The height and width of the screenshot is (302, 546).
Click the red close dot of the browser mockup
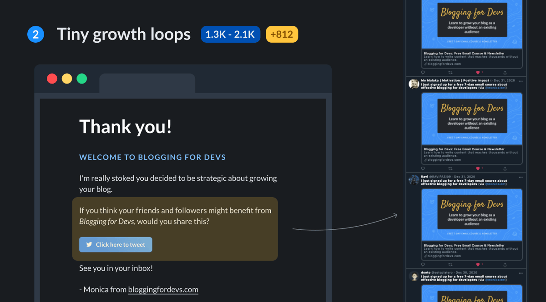[x=52, y=79]
